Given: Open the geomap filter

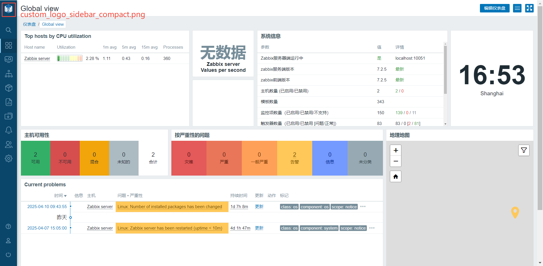Looking at the screenshot, I should click(x=524, y=150).
